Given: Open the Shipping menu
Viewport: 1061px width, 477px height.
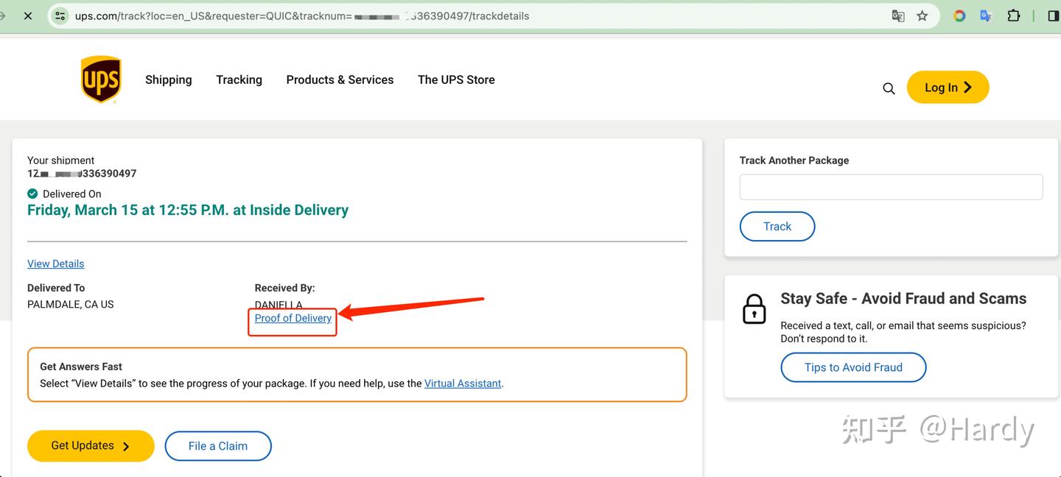Looking at the screenshot, I should [x=168, y=79].
